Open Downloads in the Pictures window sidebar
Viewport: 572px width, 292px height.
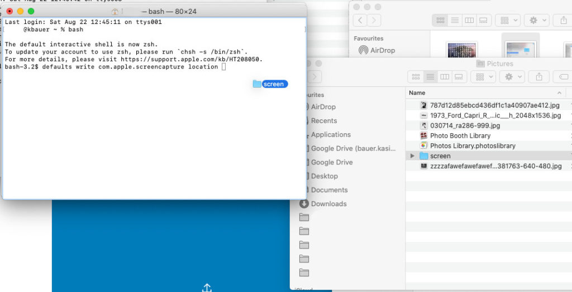328,204
